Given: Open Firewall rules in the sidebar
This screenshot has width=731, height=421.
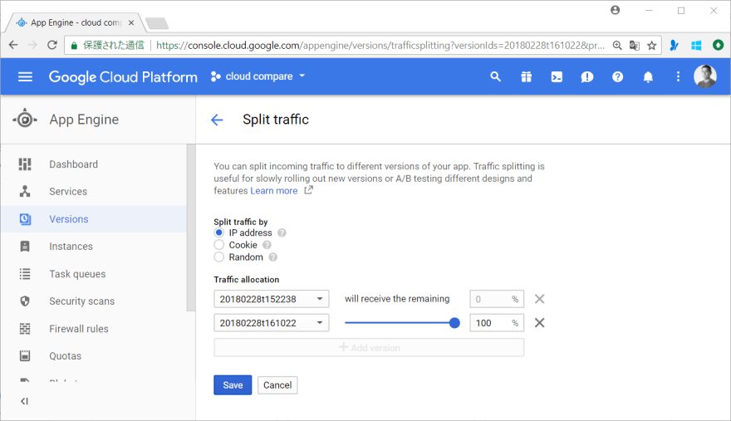Looking at the screenshot, I should pyautogui.click(x=79, y=329).
